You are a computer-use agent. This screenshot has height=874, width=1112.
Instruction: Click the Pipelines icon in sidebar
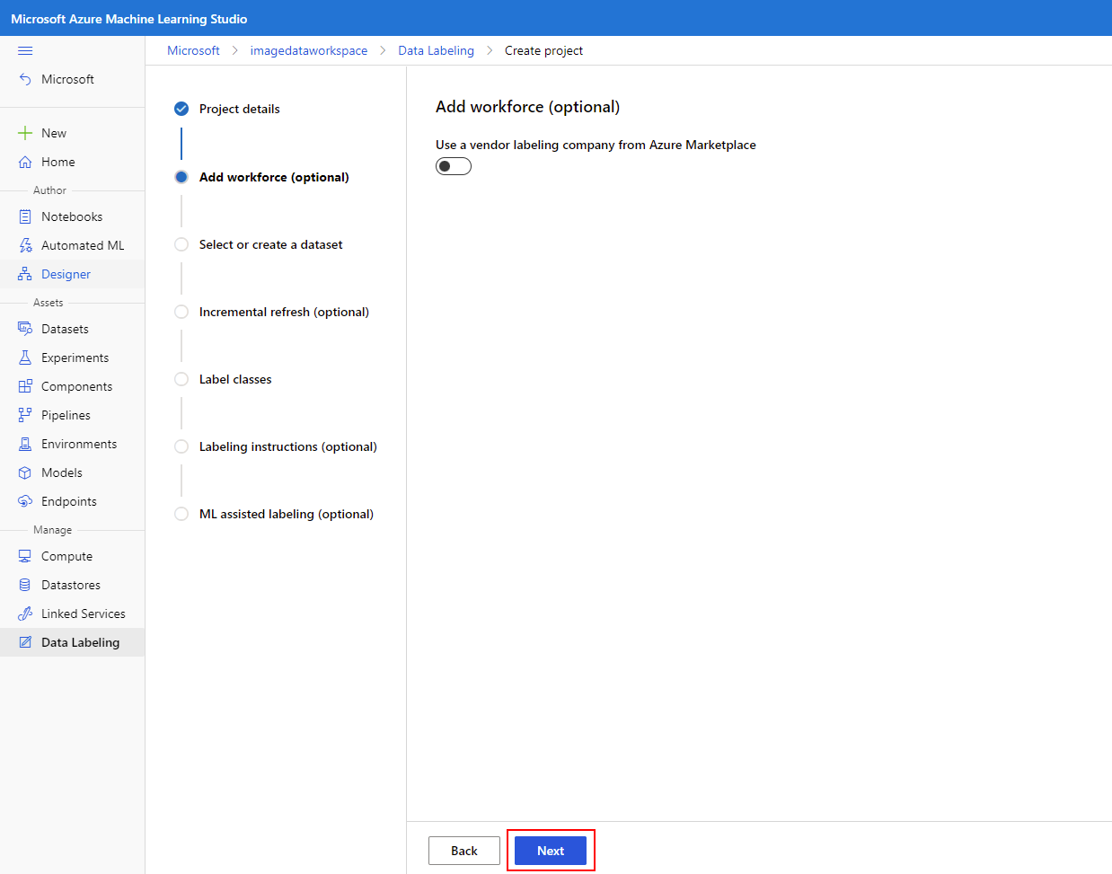click(25, 415)
